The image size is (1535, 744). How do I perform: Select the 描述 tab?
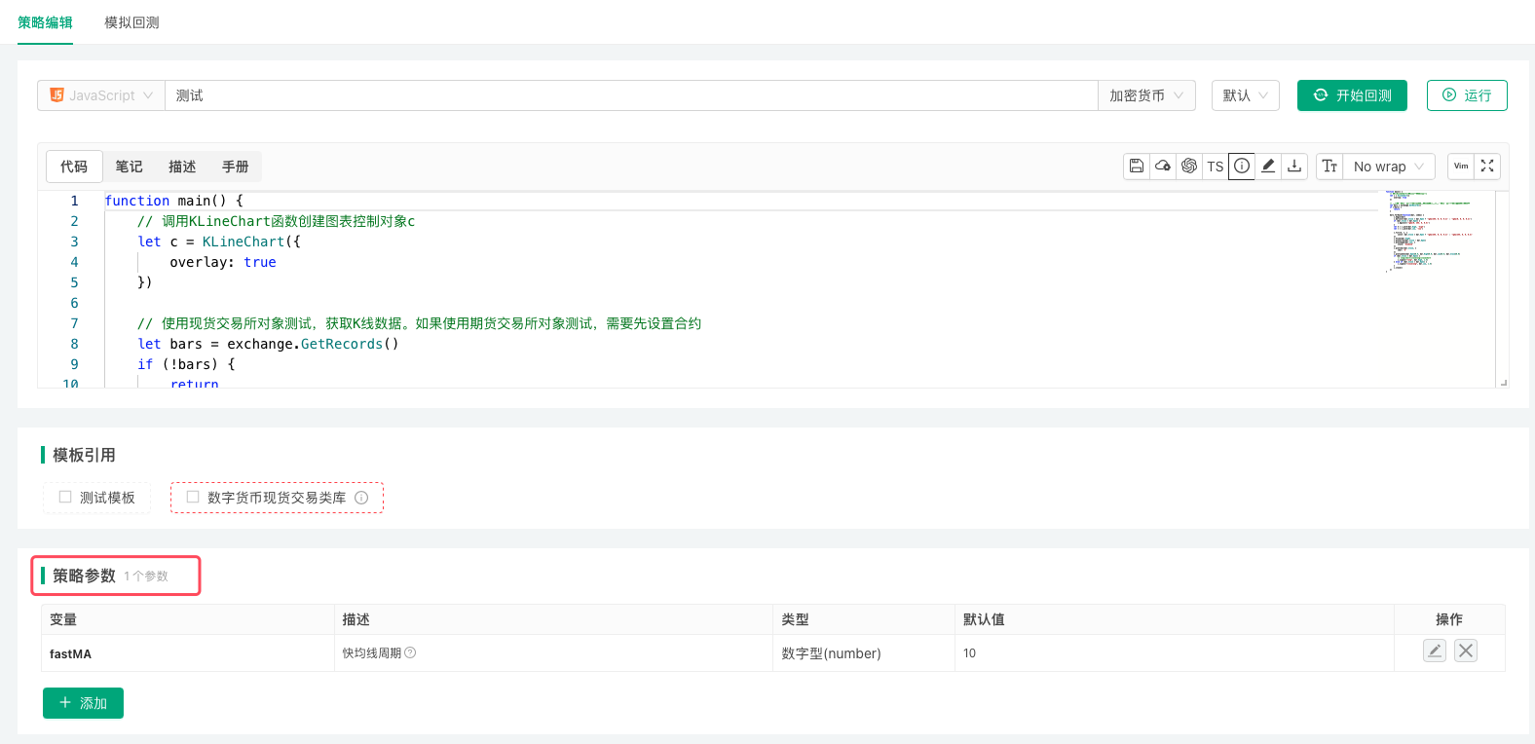coord(182,167)
